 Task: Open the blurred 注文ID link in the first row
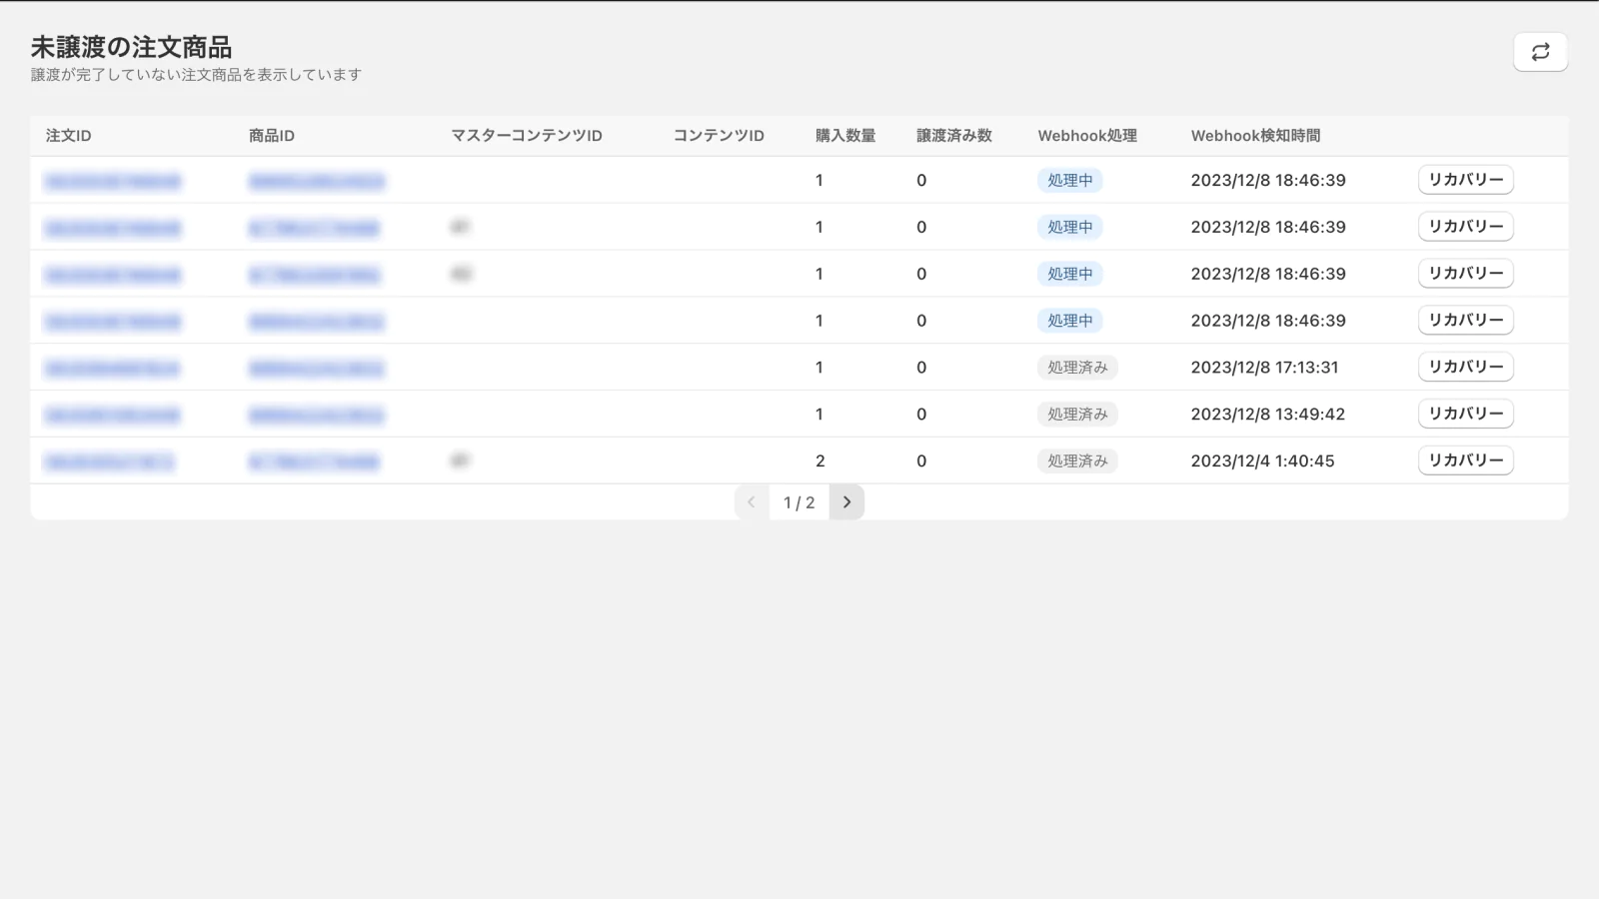pos(113,182)
